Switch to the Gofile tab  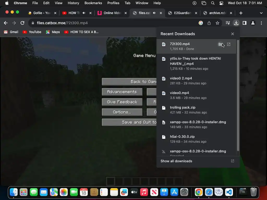[42, 13]
